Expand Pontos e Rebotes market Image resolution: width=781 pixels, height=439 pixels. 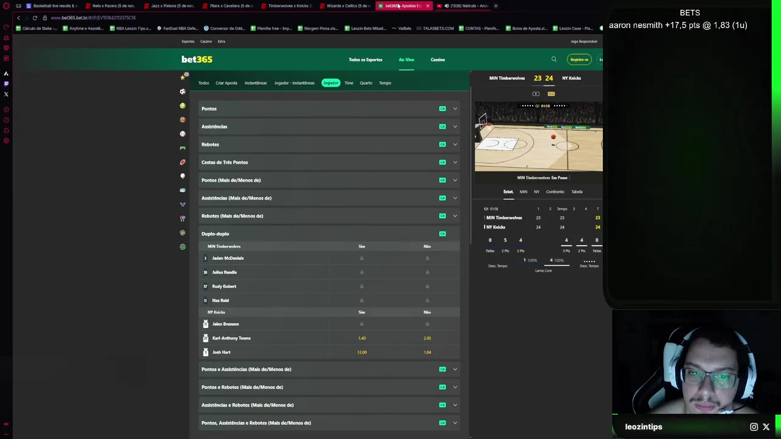329,387
